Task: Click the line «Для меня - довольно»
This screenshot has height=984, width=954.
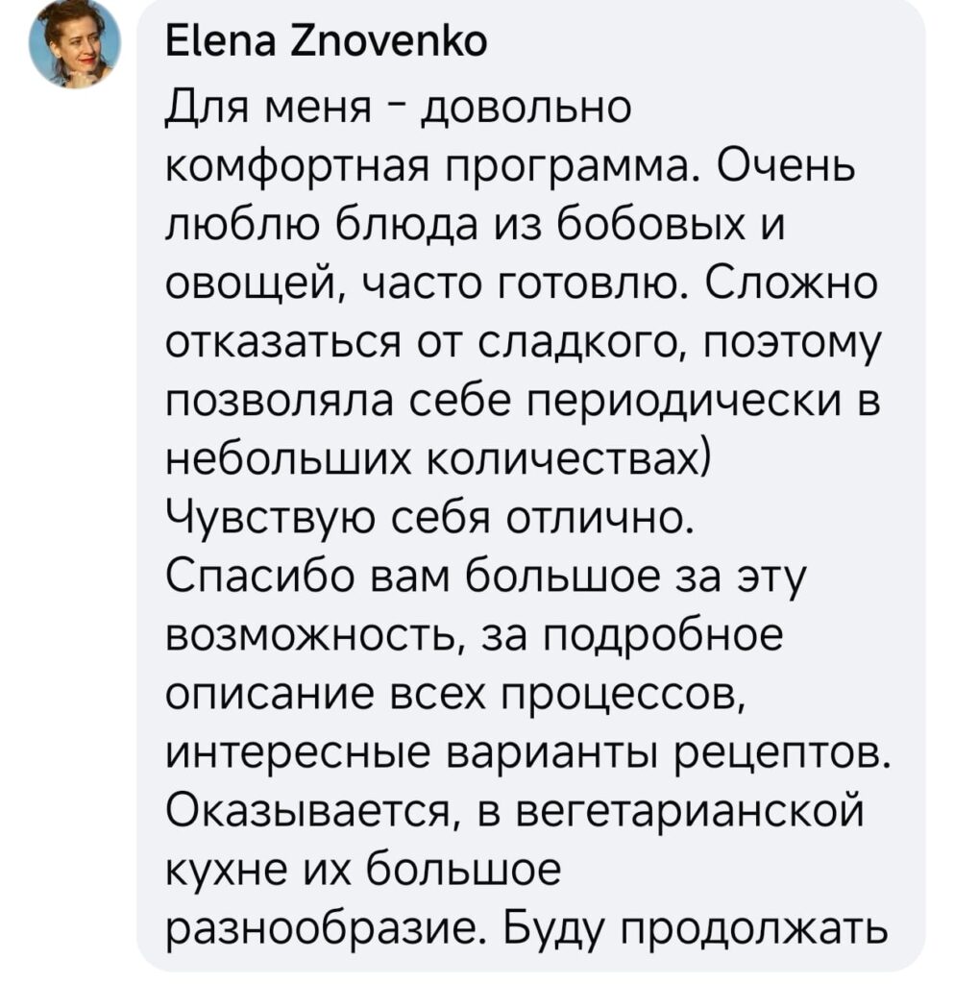Action: tap(398, 110)
